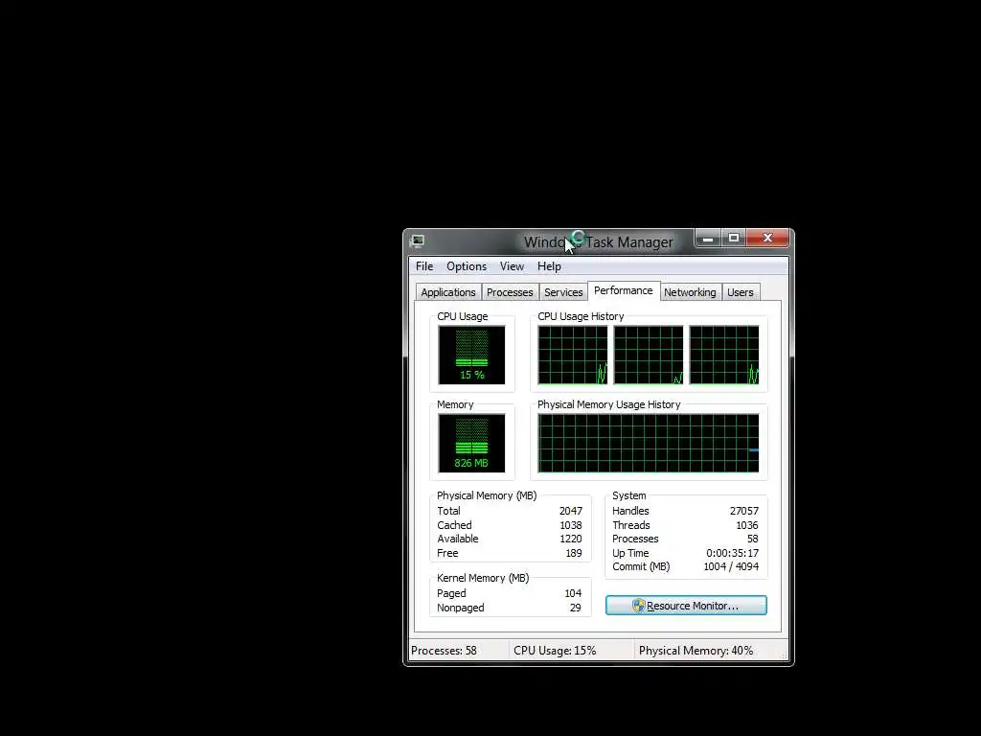This screenshot has height=736, width=981.
Task: Click the Windows Task Manager title text
Action: click(x=598, y=242)
